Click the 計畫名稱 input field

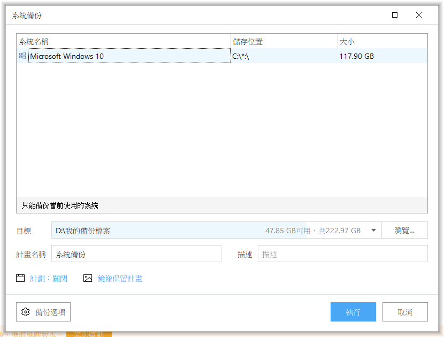(x=136, y=254)
